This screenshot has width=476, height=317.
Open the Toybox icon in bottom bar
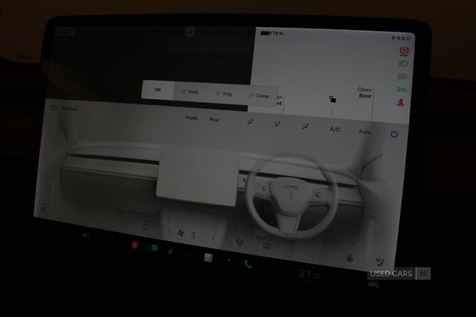171,251
